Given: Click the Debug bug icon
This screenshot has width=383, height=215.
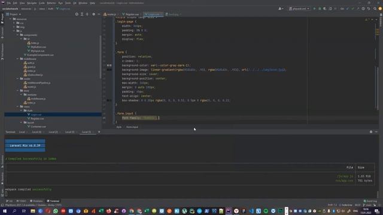Looking at the screenshot, I should click(320, 8).
